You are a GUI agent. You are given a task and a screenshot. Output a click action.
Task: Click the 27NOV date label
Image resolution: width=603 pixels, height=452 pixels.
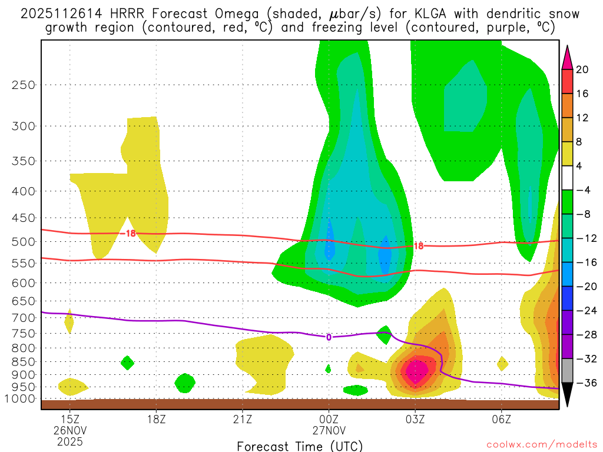[x=329, y=430]
